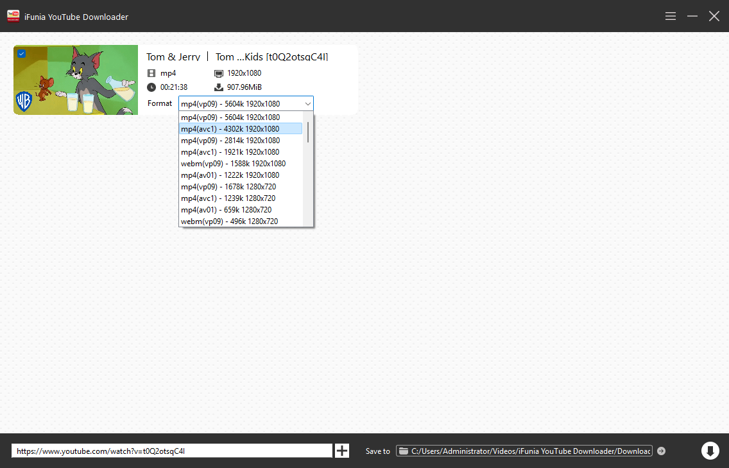The width and height of the screenshot is (729, 468).
Task: Select mp4(vp09) 1678k 1280x720 option
Action: point(228,187)
